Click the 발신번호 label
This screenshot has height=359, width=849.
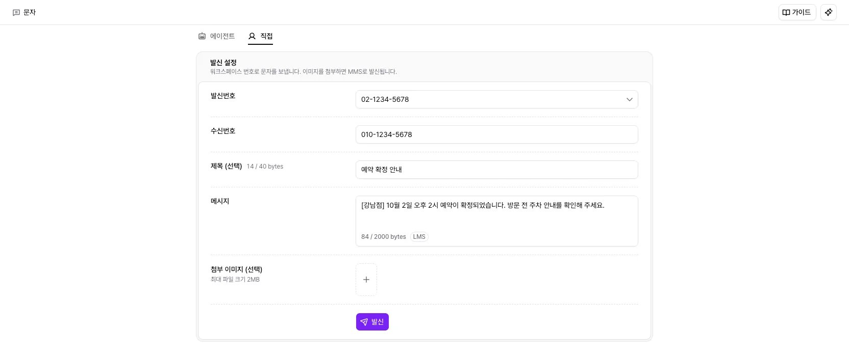[223, 96]
